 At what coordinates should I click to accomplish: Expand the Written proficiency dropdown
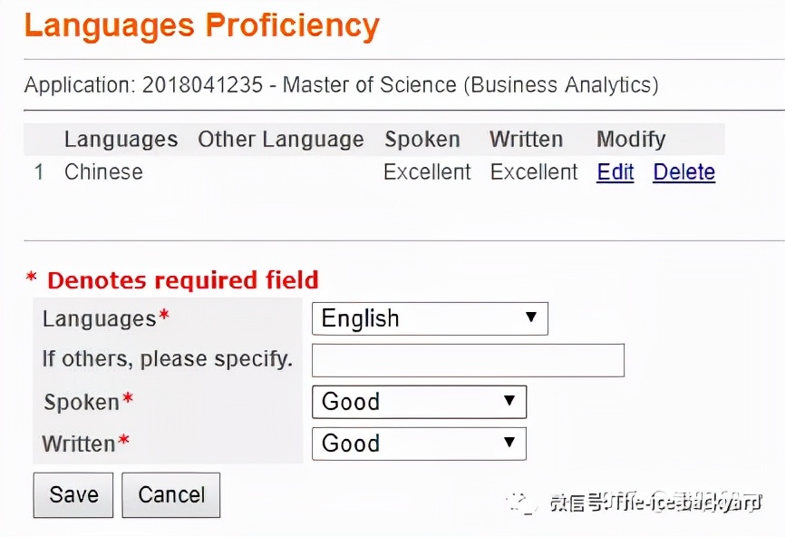pos(419,444)
